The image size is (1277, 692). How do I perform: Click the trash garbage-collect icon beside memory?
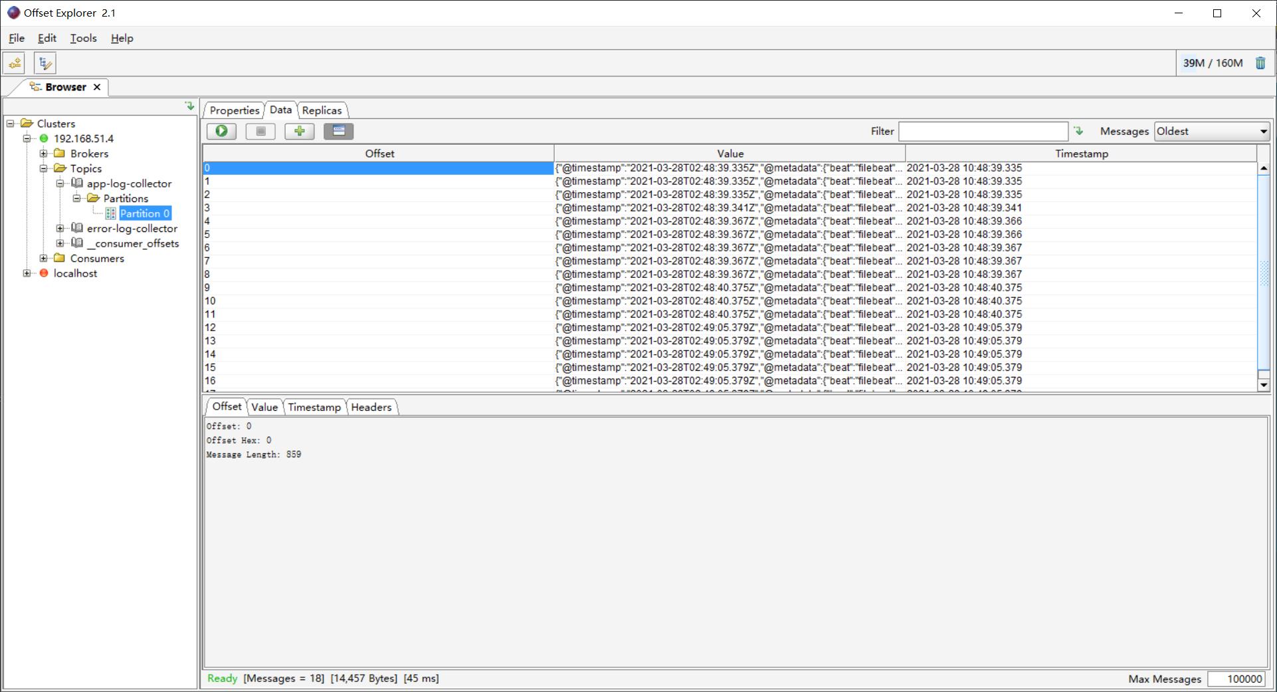[x=1260, y=63]
